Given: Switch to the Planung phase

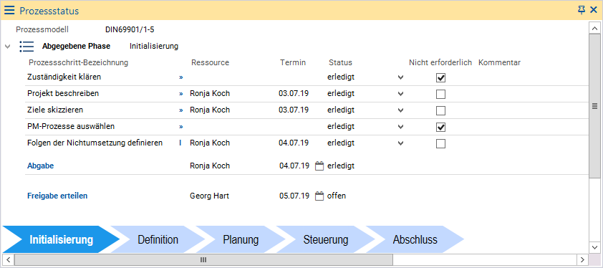Looking at the screenshot, I should coord(241,239).
